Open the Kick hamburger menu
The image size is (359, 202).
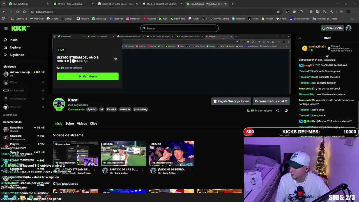coord(6,28)
